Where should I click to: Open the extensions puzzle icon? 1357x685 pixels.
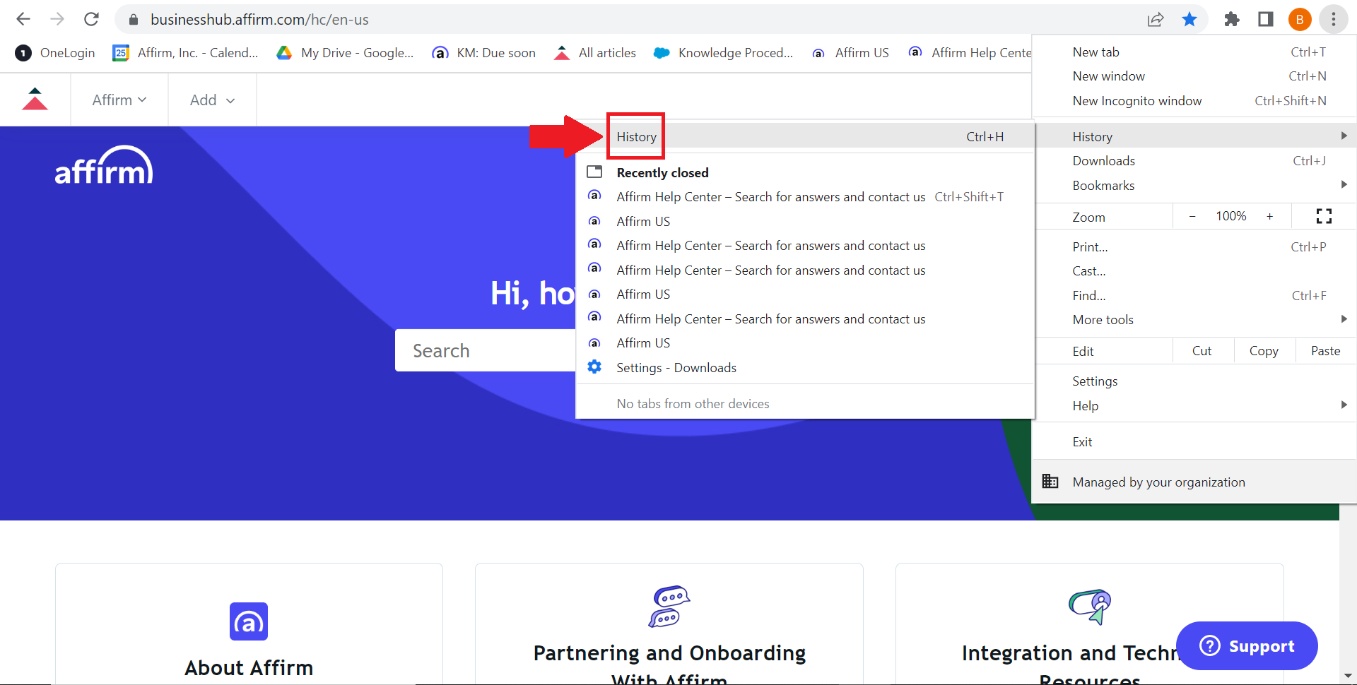[x=1232, y=19]
